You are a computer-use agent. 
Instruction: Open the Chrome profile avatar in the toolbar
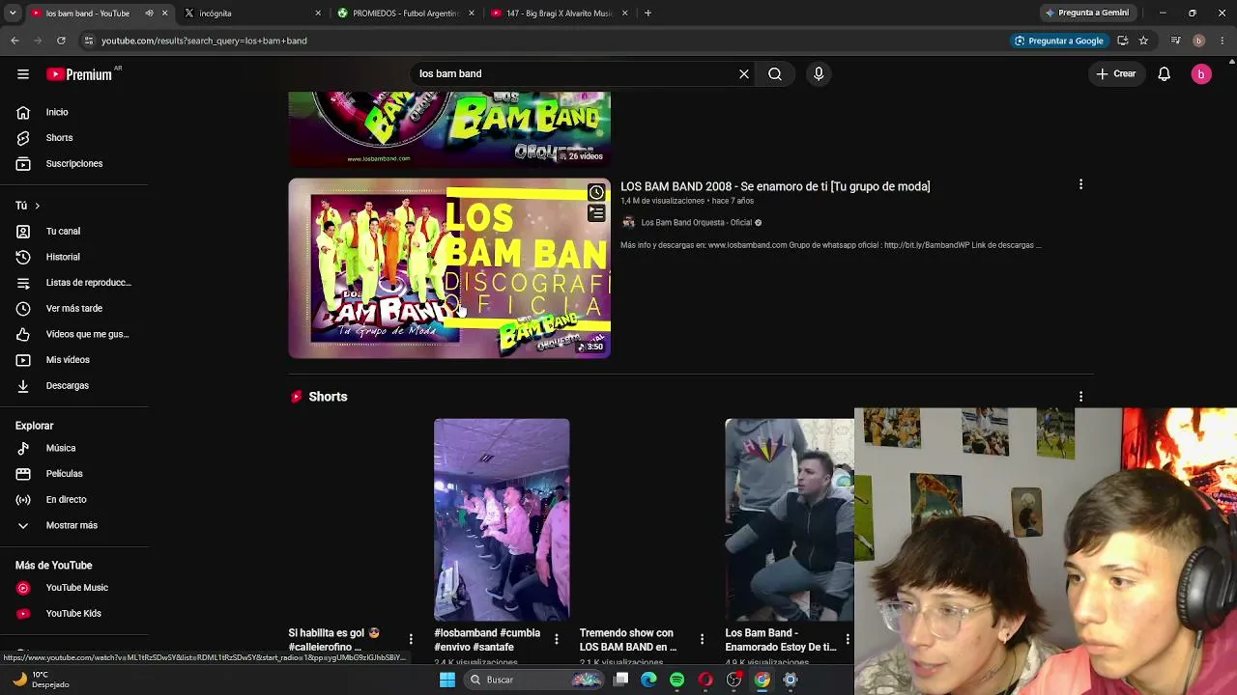click(x=1198, y=41)
